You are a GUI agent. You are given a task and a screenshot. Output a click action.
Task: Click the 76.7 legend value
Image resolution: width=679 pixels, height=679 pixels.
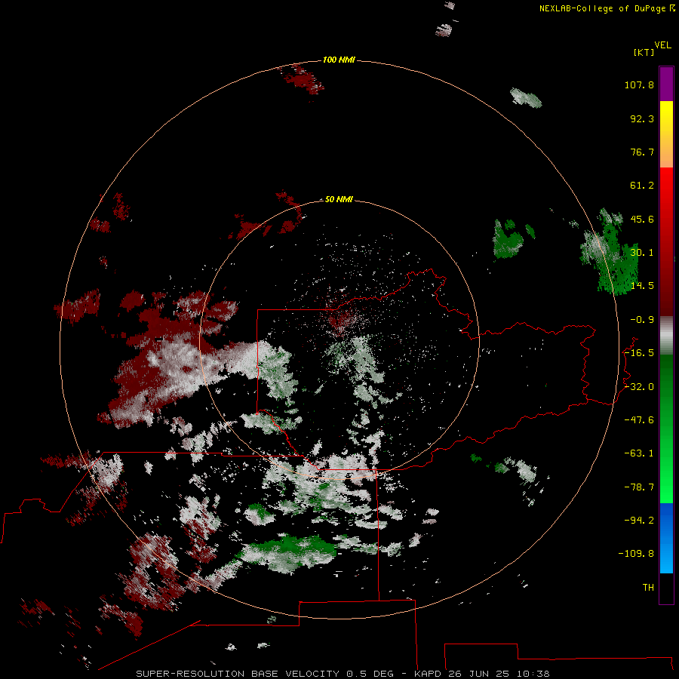click(x=642, y=152)
